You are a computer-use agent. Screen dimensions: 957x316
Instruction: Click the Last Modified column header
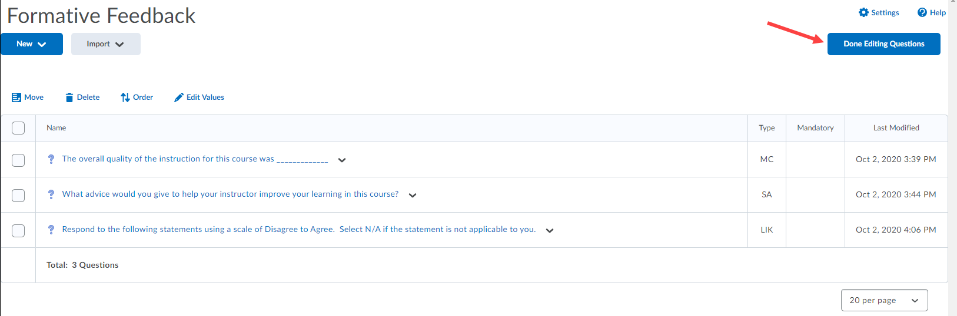[x=896, y=128]
